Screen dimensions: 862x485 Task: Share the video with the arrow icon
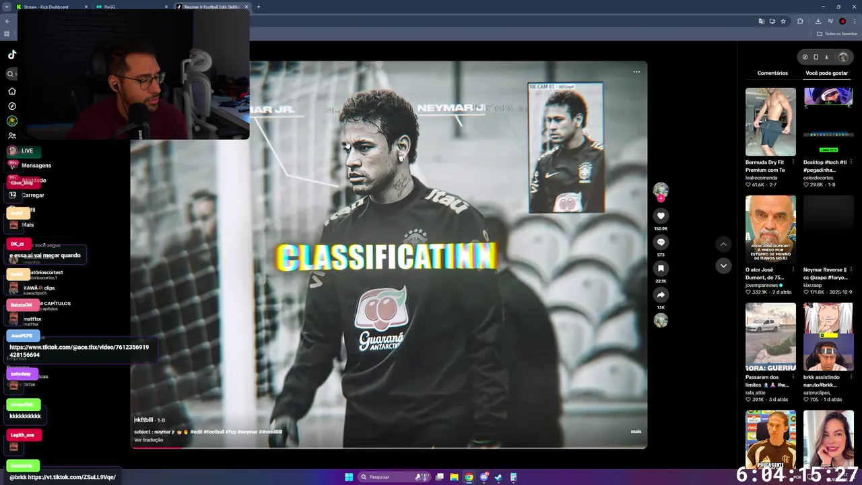click(661, 294)
